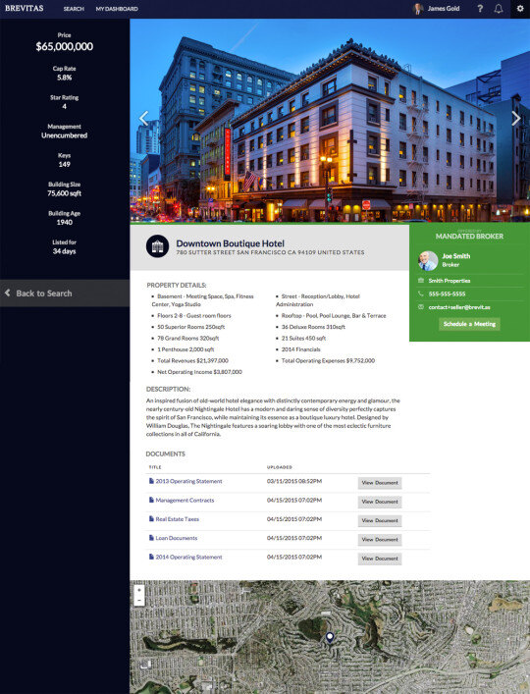The image size is (530, 694).
Task: Show next hotel photo with right arrow
Action: [x=516, y=118]
